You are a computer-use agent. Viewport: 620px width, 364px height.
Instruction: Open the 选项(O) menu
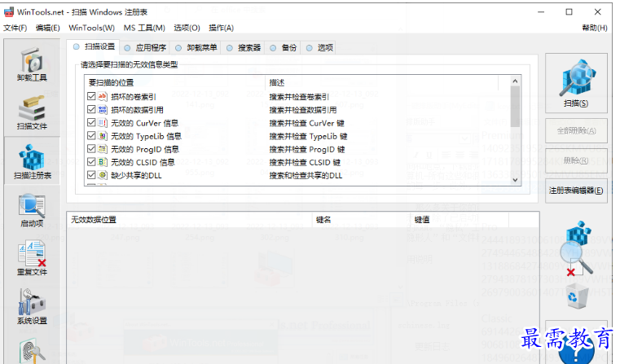(x=187, y=28)
